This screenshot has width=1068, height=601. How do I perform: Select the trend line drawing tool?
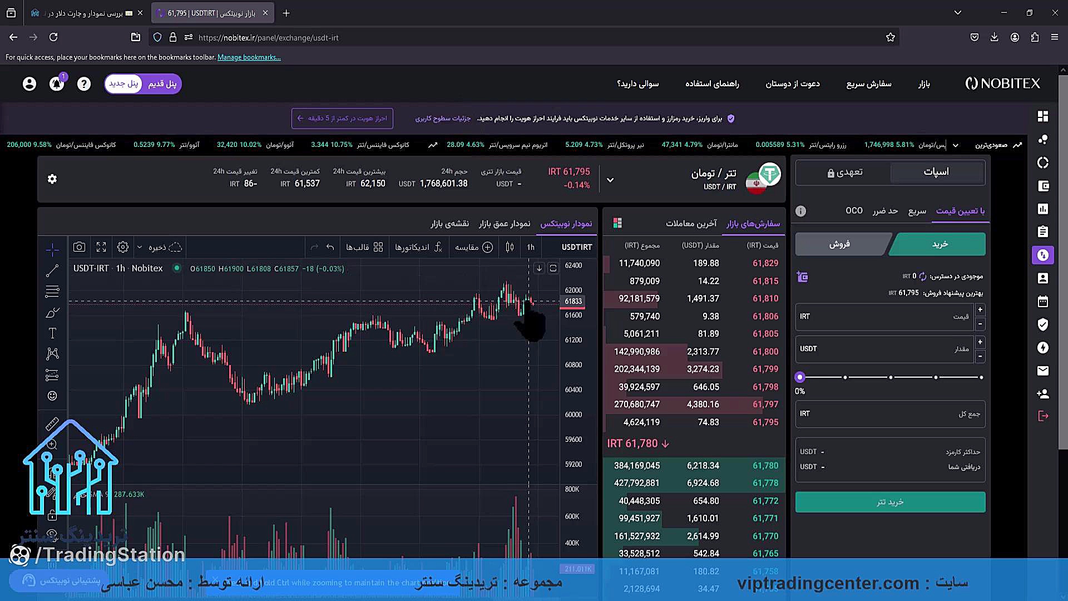pos(52,271)
